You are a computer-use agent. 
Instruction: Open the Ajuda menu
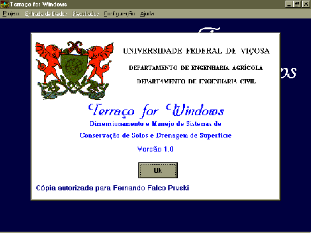point(147,14)
